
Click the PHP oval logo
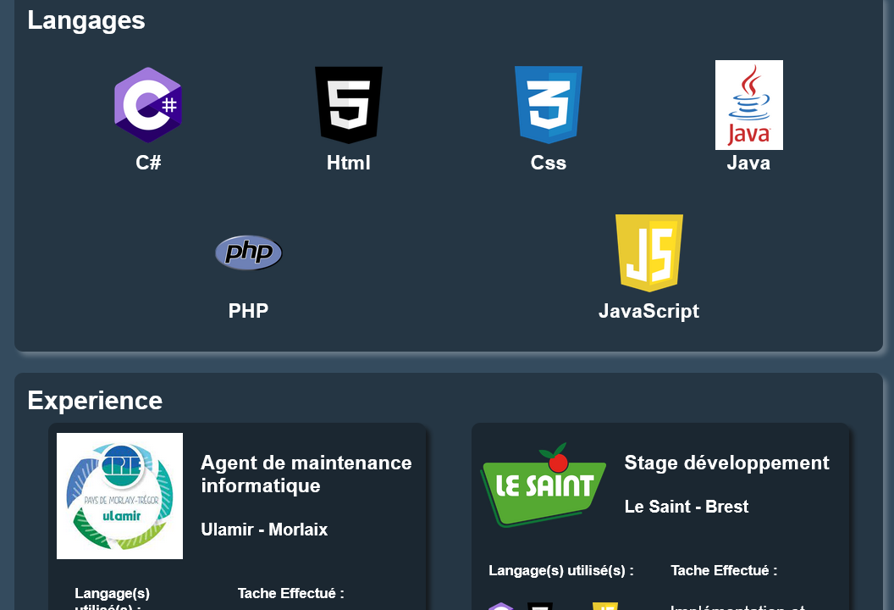(x=249, y=252)
